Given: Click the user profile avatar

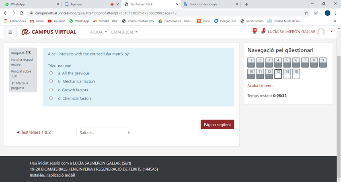Looking at the screenshot, I should coord(321,32).
